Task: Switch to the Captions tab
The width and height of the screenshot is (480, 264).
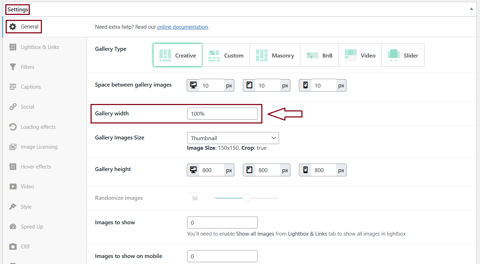Action: [x=31, y=87]
